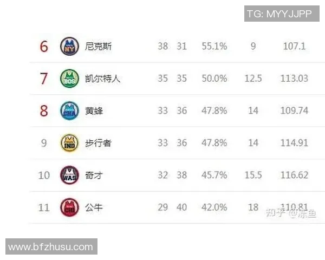The image size is (325, 260).
Task: Select the 黄蜂 team name
Action: [94, 111]
